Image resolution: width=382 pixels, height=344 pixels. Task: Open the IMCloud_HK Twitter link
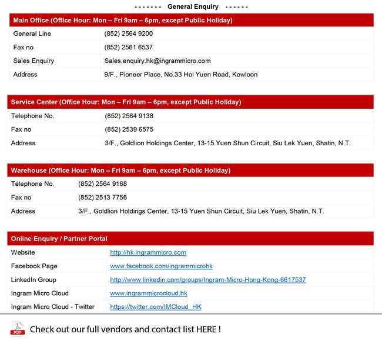tap(156, 307)
